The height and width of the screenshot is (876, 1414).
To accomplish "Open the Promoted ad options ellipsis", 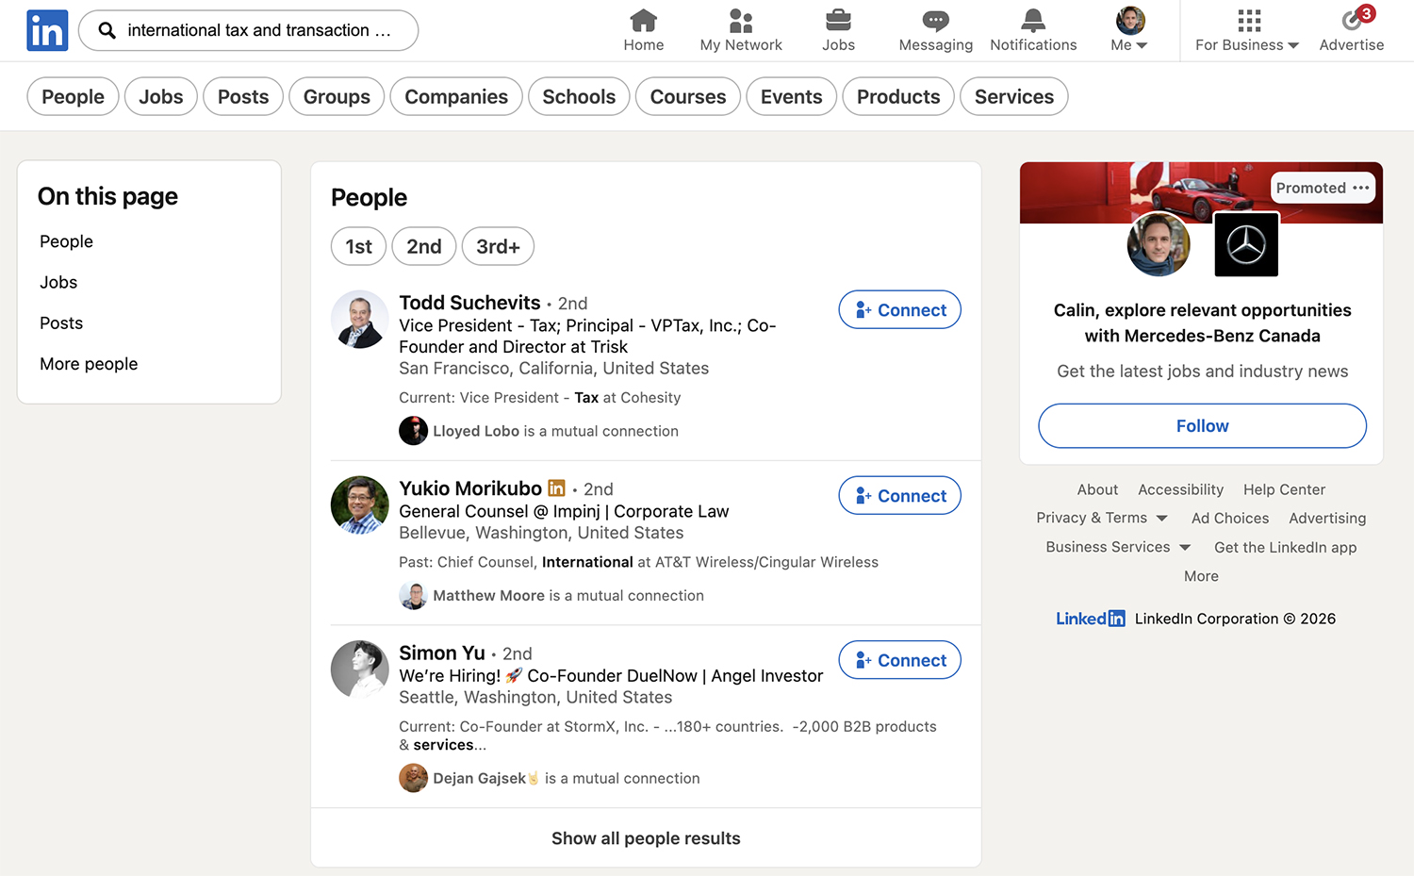I will coord(1360,188).
